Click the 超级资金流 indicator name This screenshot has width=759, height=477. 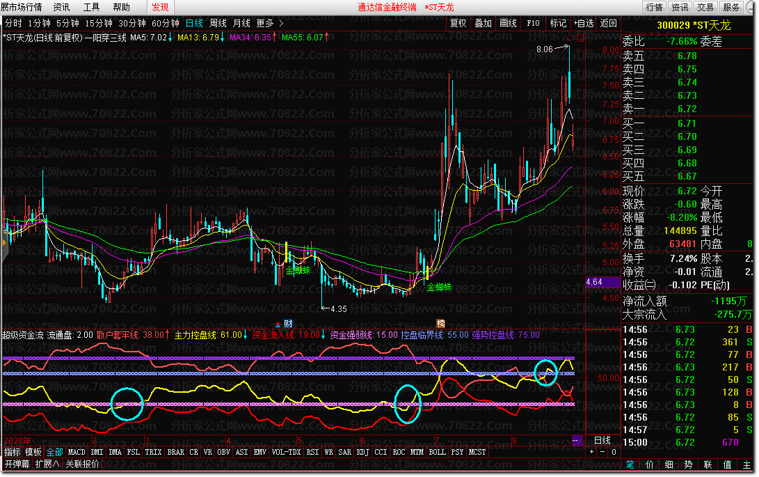[x=23, y=335]
